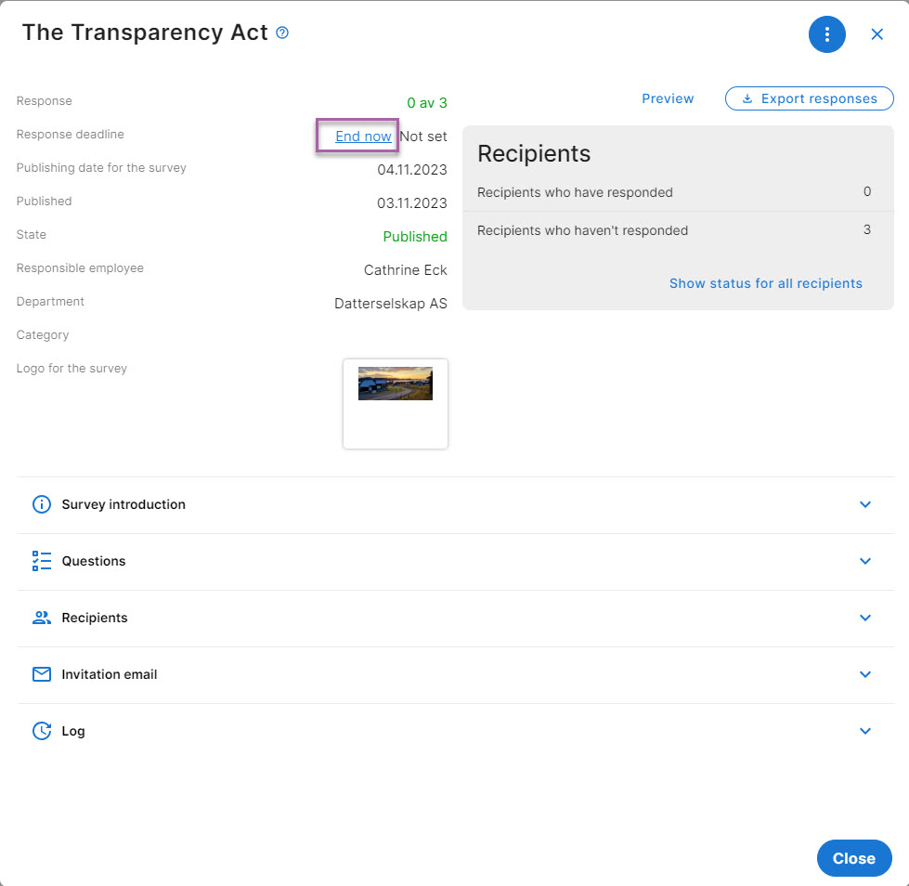Show status for all recipients
Viewport: 909px width, 886px height.
click(x=765, y=283)
